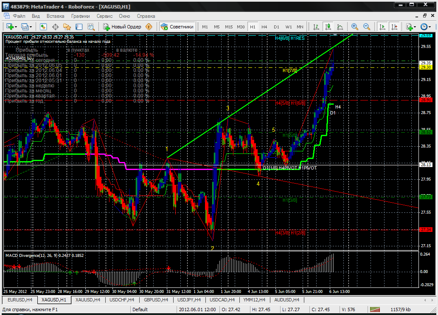Toggle chart shift from right border
This screenshot has width=438, height=315.
pyautogui.click(x=394, y=27)
